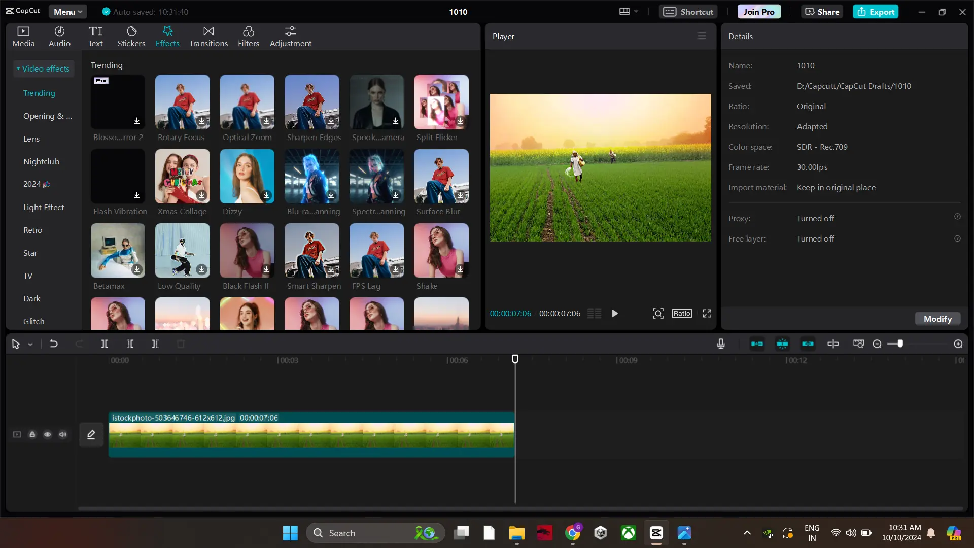
Task: Click the Shortcut button
Action: tap(688, 12)
